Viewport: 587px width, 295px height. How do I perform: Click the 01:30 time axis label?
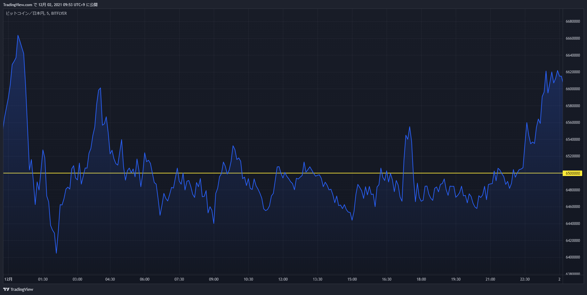point(43,279)
